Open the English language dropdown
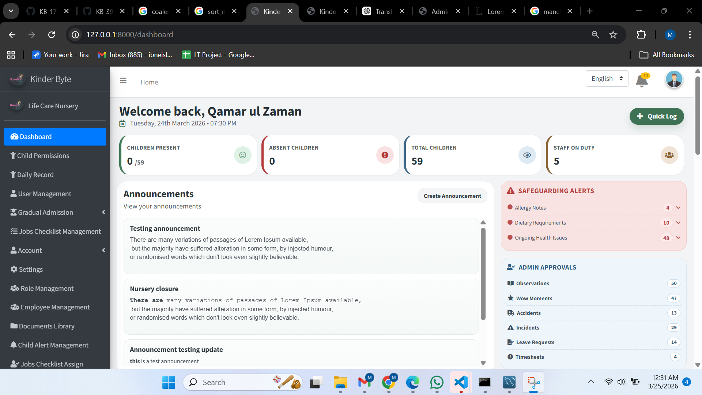The width and height of the screenshot is (702, 395). (x=607, y=79)
